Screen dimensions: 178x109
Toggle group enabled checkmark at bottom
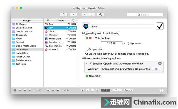[x=30, y=90]
